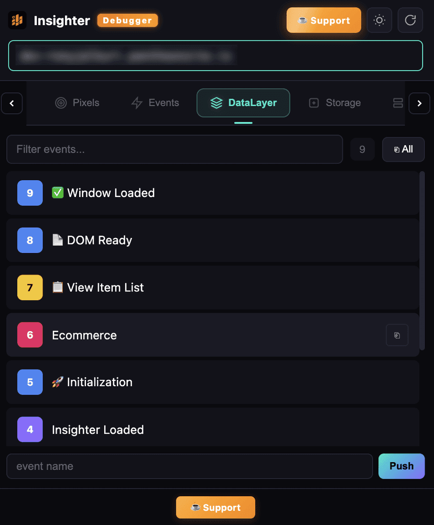Click the refresh icon button

[x=410, y=20]
